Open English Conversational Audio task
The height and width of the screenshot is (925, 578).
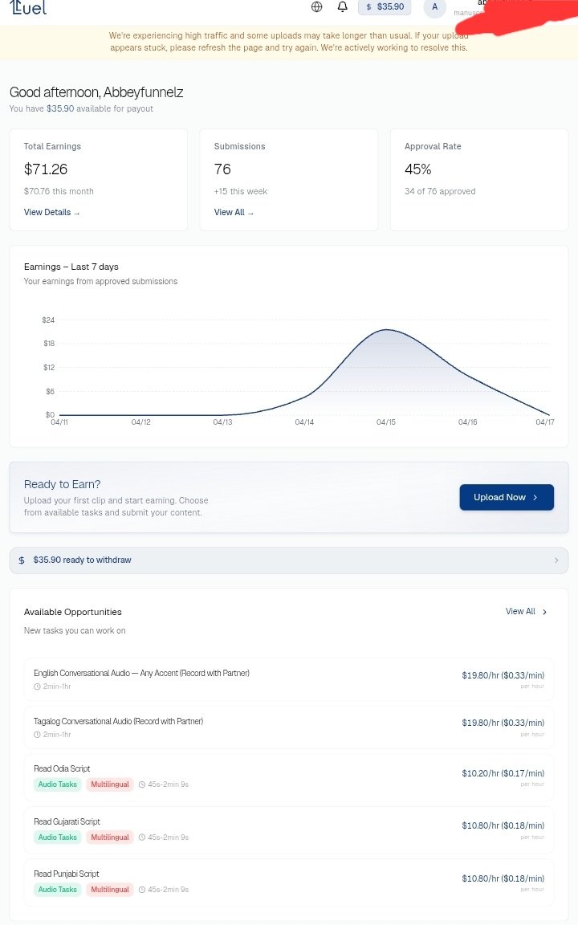(289, 679)
